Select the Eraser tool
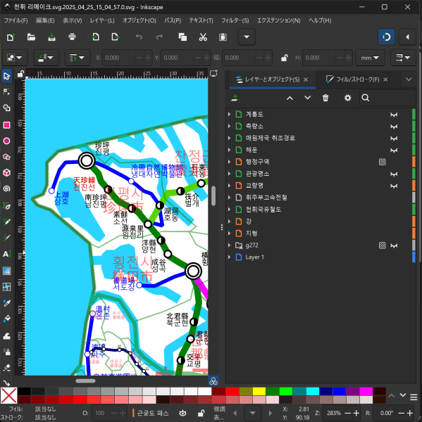The width and height of the screenshot is (422, 422). click(x=6, y=368)
